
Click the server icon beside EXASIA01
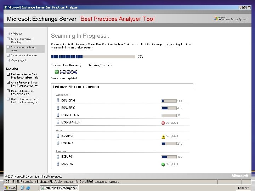point(58,135)
